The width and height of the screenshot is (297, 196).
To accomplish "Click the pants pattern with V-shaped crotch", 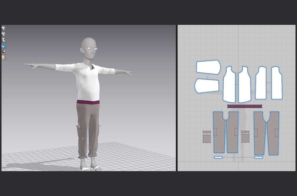I will tap(266, 133).
